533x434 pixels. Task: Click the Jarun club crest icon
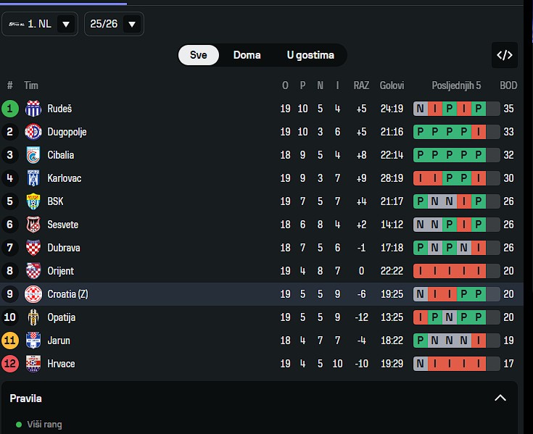(x=33, y=341)
